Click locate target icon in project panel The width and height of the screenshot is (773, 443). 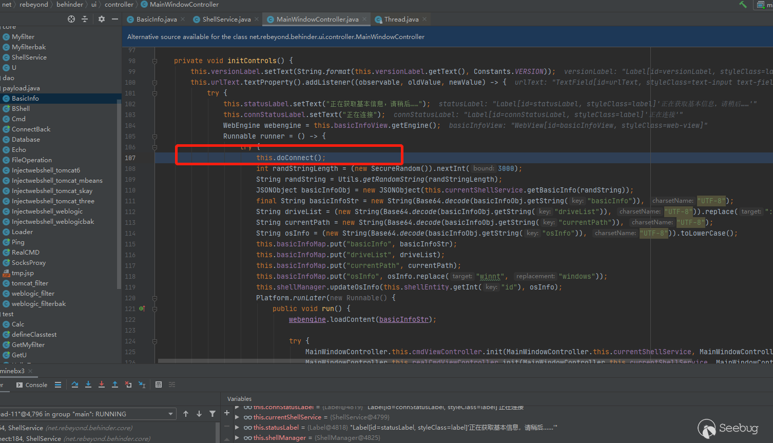(x=71, y=19)
